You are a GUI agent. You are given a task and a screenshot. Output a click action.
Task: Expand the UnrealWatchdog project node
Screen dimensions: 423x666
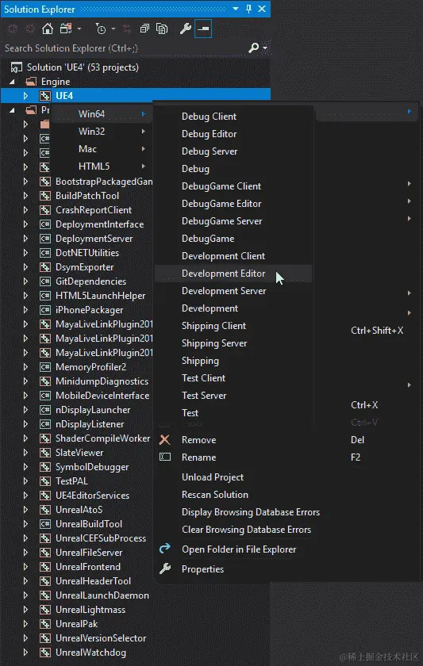[25, 653]
